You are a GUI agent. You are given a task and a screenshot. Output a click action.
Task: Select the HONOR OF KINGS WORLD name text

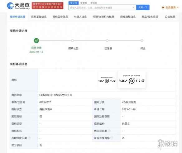[55, 95]
